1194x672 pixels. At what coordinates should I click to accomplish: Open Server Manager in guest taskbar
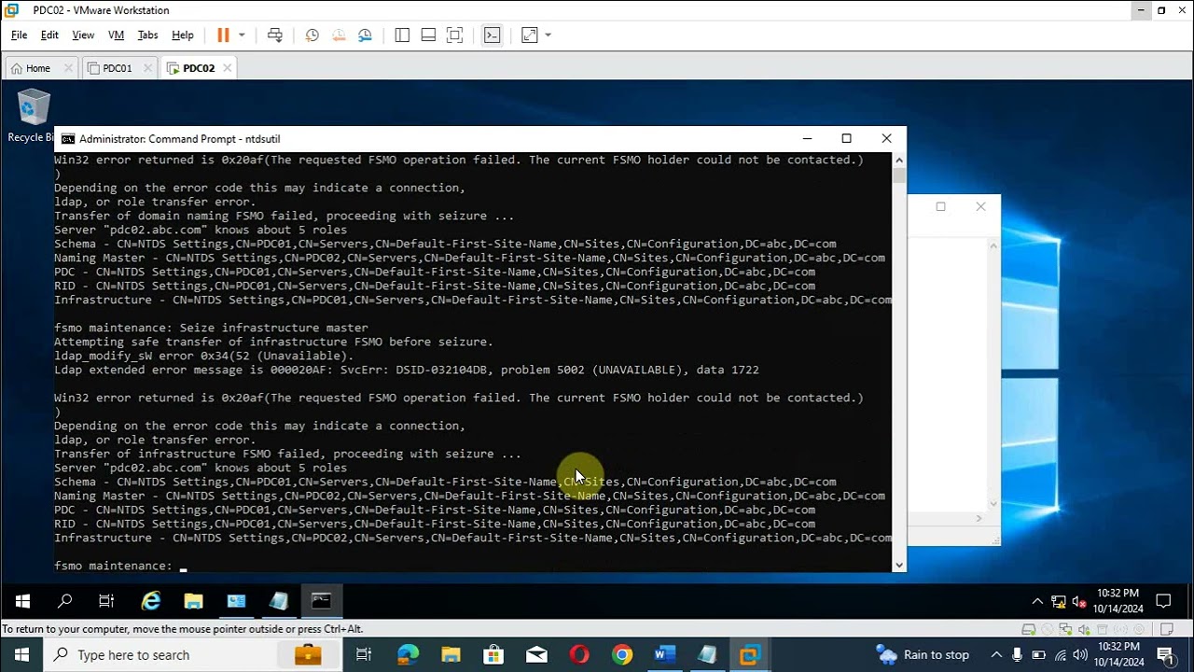pos(236,601)
